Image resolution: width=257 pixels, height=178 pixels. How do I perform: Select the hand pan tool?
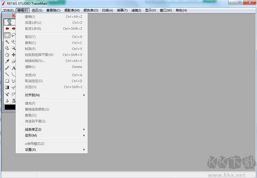point(7,55)
